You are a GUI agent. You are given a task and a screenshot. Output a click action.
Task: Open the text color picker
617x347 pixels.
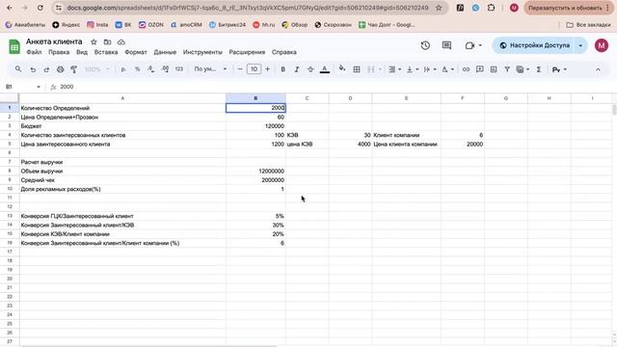point(325,69)
